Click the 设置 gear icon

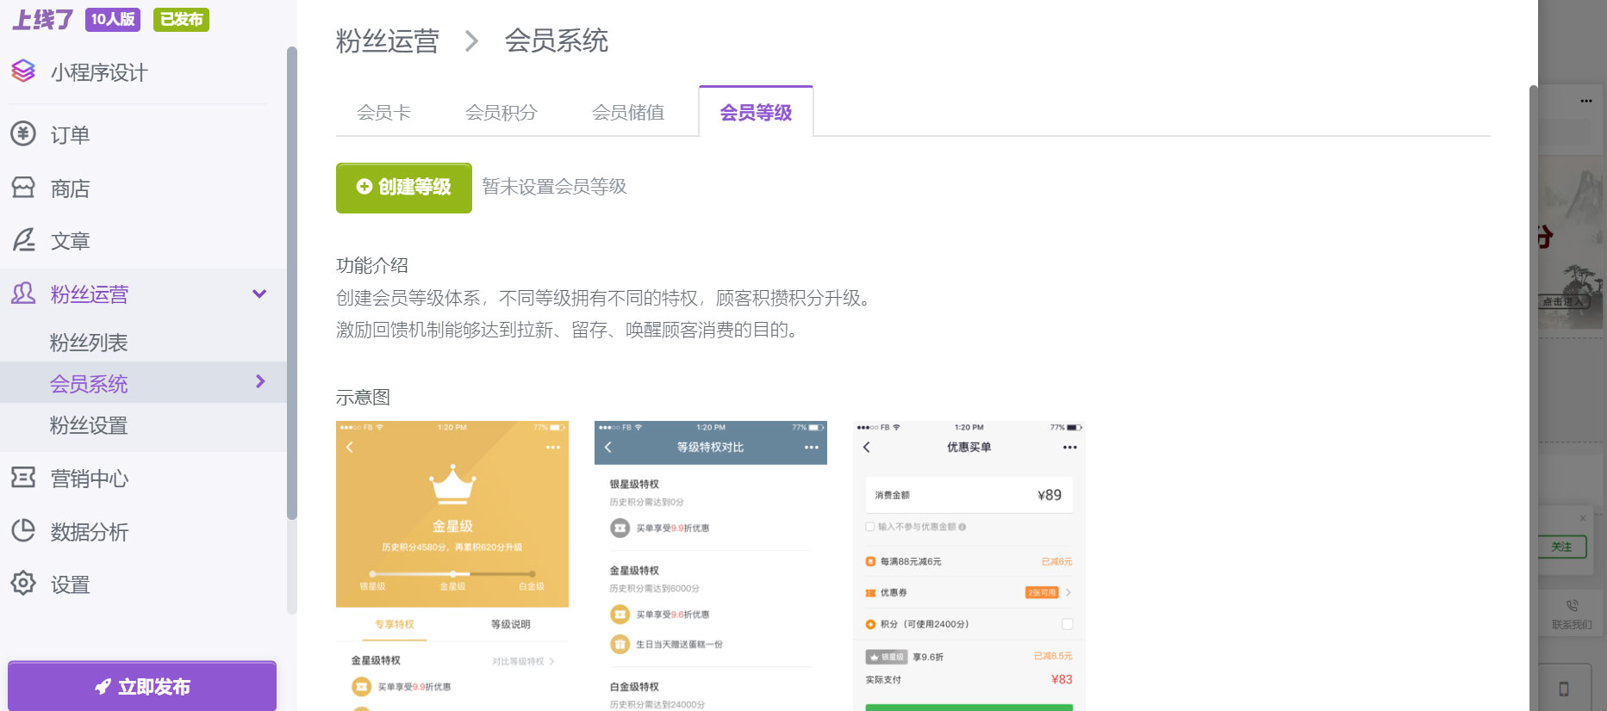(23, 584)
